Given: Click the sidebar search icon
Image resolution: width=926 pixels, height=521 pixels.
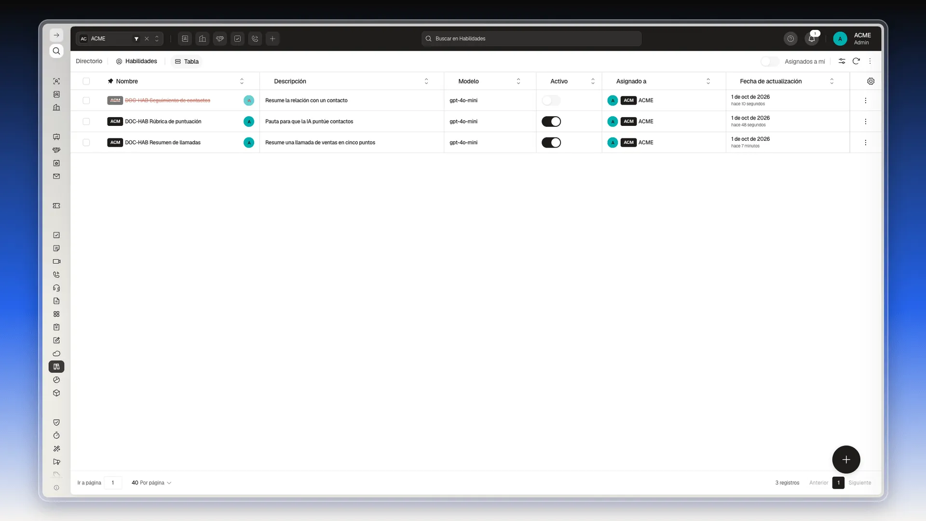Looking at the screenshot, I should pyautogui.click(x=56, y=51).
